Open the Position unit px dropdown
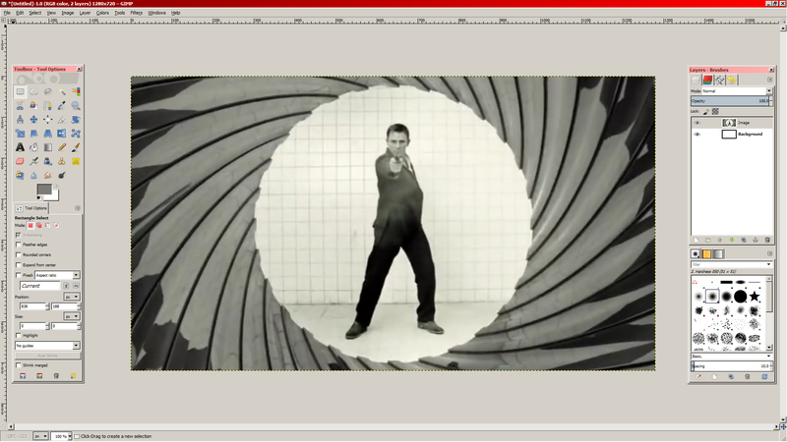Viewport: 787px width, 442px height. tap(72, 297)
